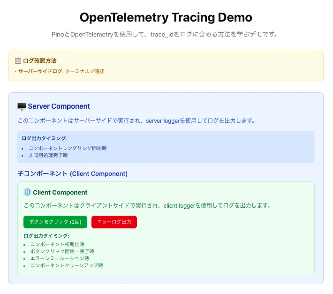
Task: Click the ターミナルで確認 text
Action: coord(85,71)
